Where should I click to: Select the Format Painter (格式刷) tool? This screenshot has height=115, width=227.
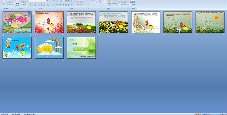[x=10, y=5]
